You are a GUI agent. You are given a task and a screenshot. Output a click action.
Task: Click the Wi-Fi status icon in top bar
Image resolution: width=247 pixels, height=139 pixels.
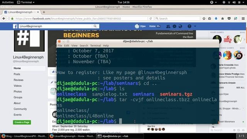click(229, 2)
